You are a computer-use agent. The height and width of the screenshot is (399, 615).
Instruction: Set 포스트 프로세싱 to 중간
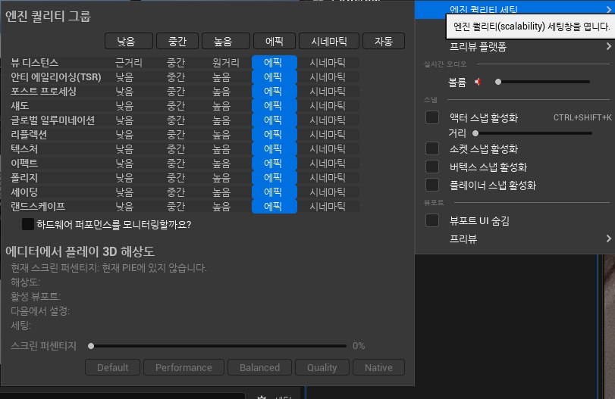coord(176,92)
